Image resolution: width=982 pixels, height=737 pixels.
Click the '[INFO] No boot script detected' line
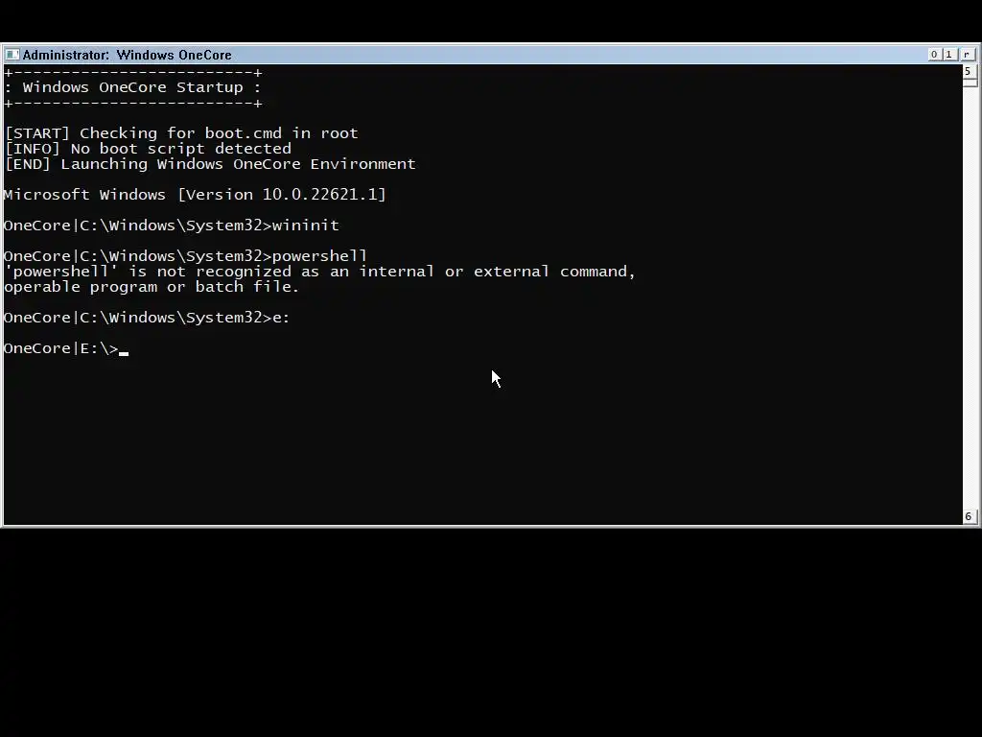148,149
